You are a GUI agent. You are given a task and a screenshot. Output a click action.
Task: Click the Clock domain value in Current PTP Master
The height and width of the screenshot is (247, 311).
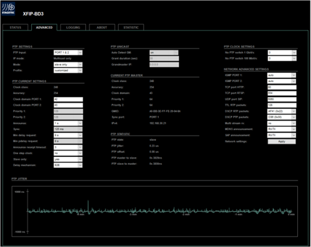click(x=151, y=93)
